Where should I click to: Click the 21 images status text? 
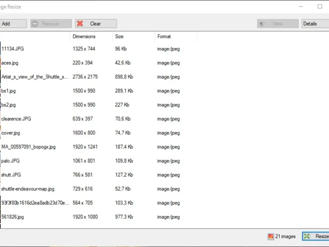coord(285,236)
